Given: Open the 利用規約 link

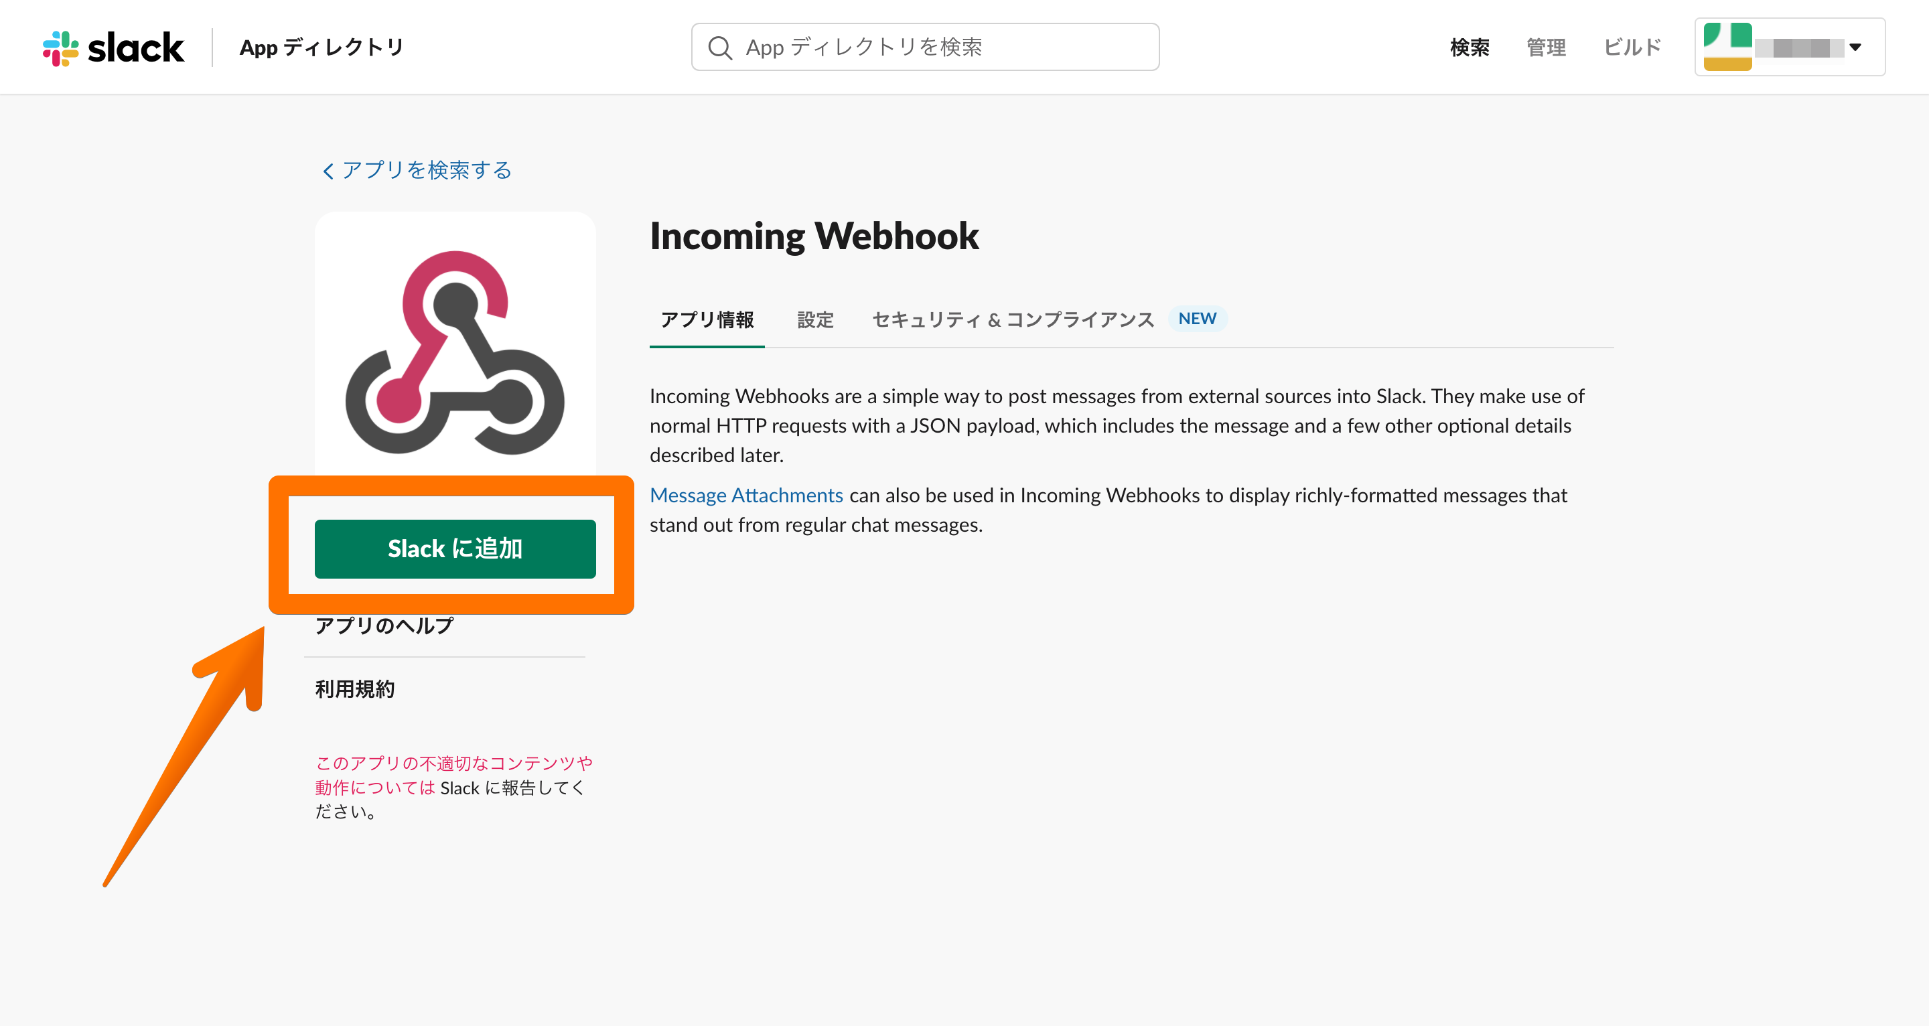Looking at the screenshot, I should 354,688.
